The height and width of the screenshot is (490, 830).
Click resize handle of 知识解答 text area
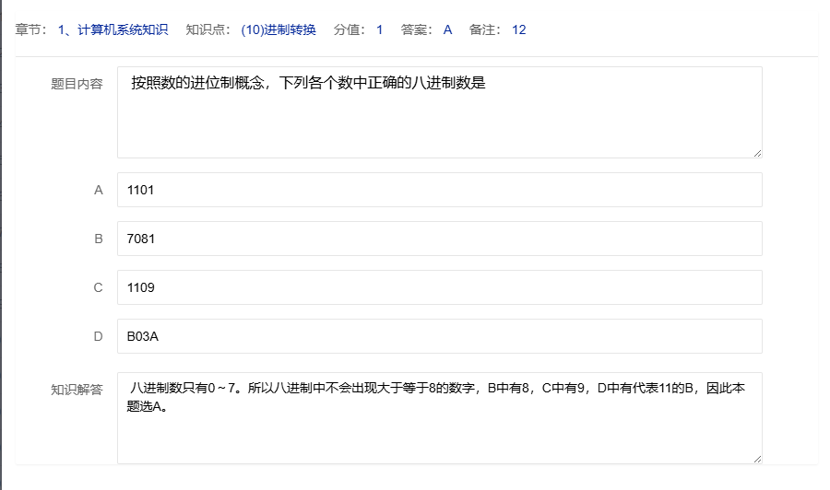click(757, 458)
